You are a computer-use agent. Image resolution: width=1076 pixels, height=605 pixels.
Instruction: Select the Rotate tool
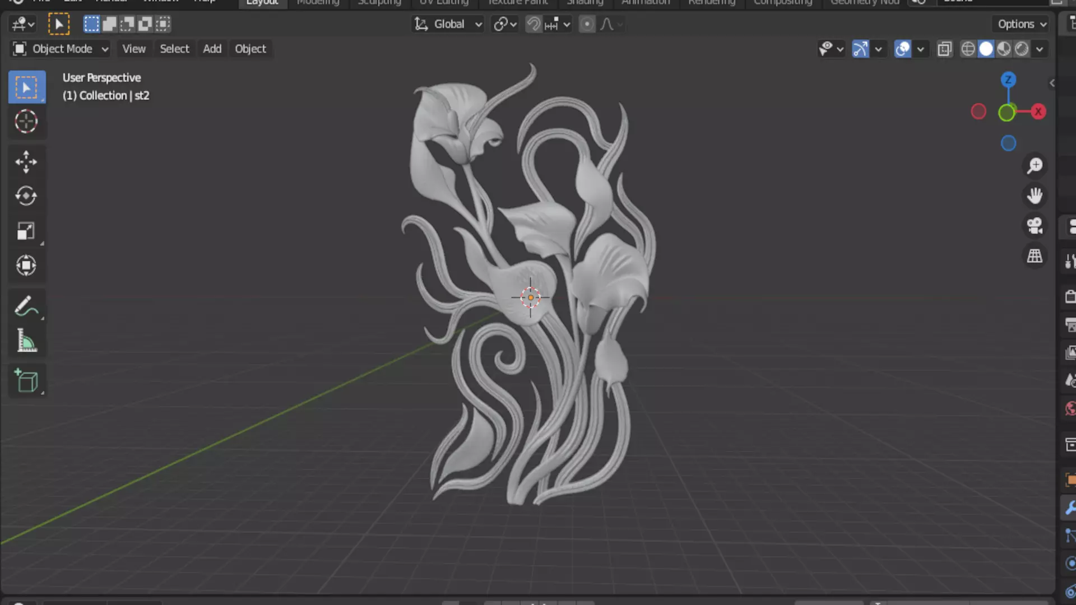tap(26, 196)
